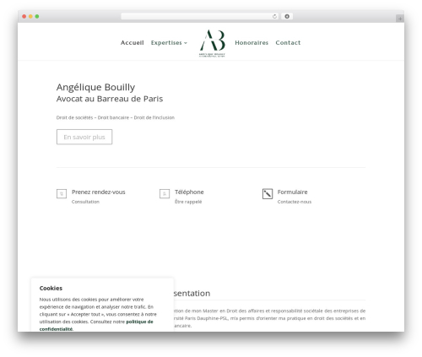
Task: Expand the Expertises dropdown menu
Action: (x=169, y=43)
